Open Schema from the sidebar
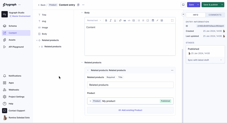 coord(13,26)
